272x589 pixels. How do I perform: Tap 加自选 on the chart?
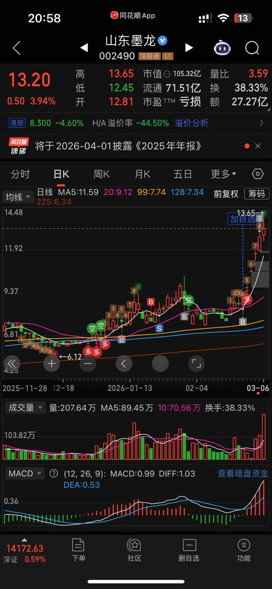click(242, 219)
